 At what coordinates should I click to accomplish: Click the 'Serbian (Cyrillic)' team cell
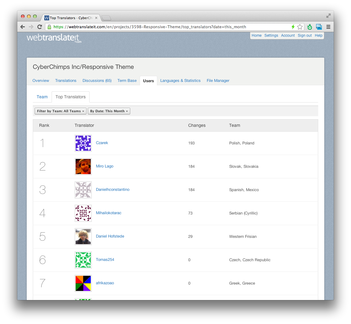click(243, 213)
